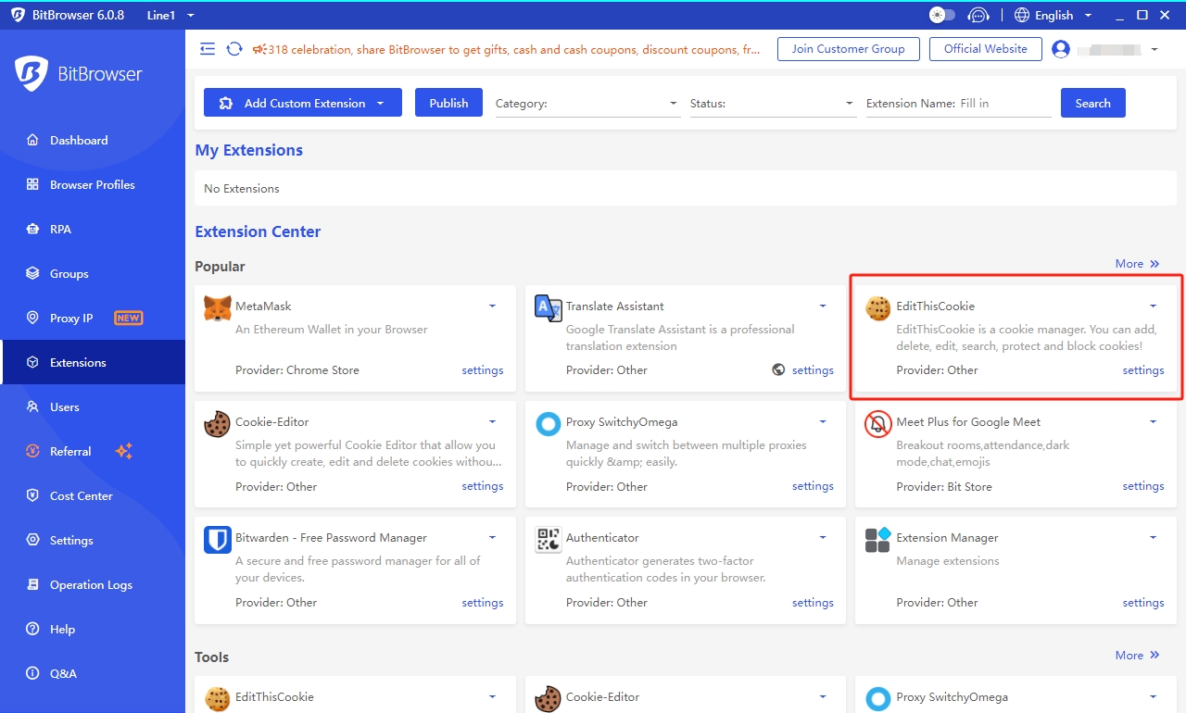The height and width of the screenshot is (713, 1186).
Task: Open the RPA section
Action: [93, 229]
